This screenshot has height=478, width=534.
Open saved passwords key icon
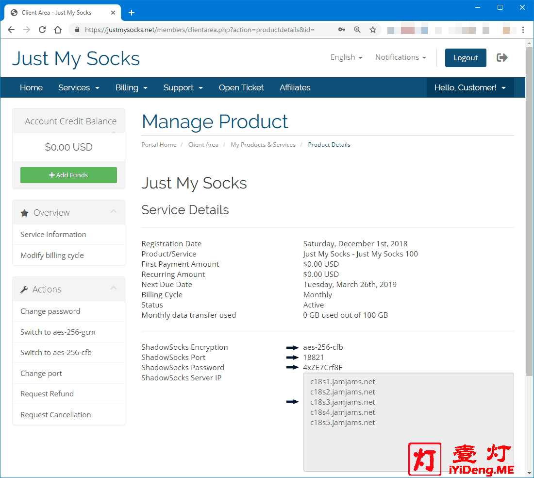(342, 30)
